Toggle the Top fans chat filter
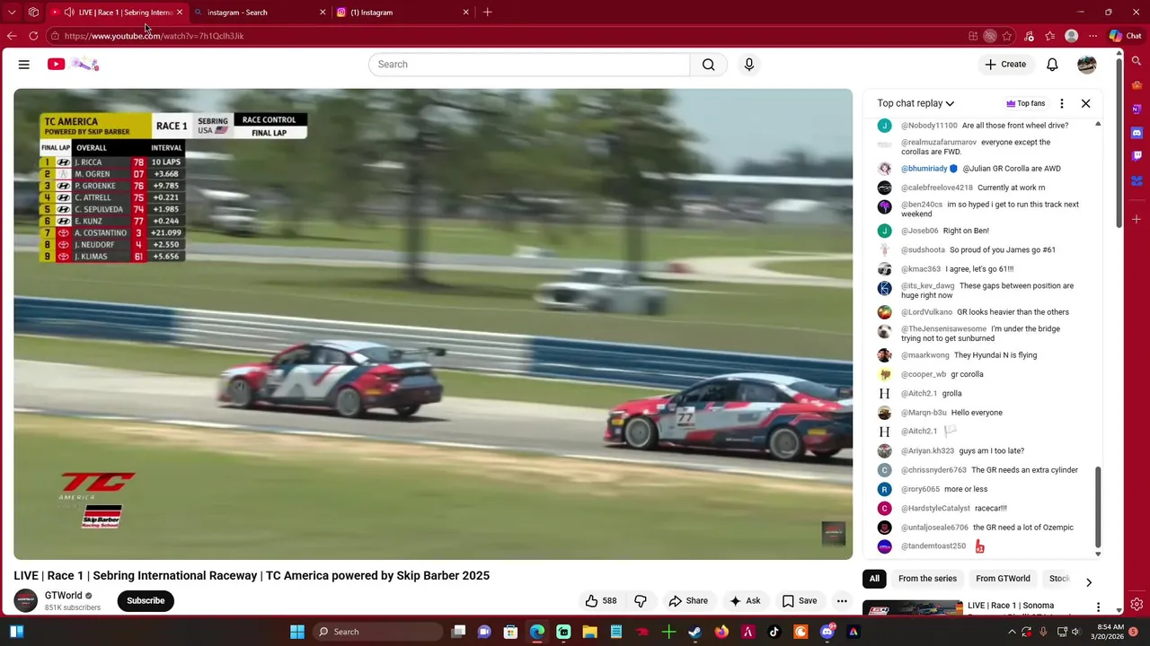This screenshot has height=646, width=1150. click(1026, 103)
